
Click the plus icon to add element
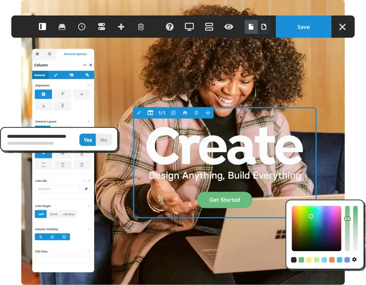coord(121,27)
